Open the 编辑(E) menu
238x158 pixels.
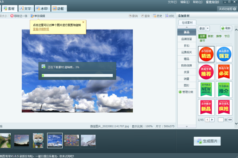click(x=185, y=2)
